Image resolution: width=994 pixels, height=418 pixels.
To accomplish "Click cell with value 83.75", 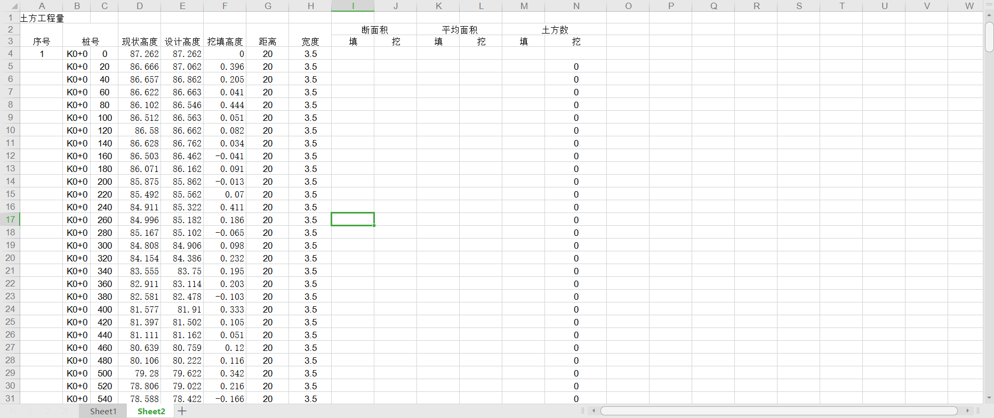I will [x=182, y=271].
